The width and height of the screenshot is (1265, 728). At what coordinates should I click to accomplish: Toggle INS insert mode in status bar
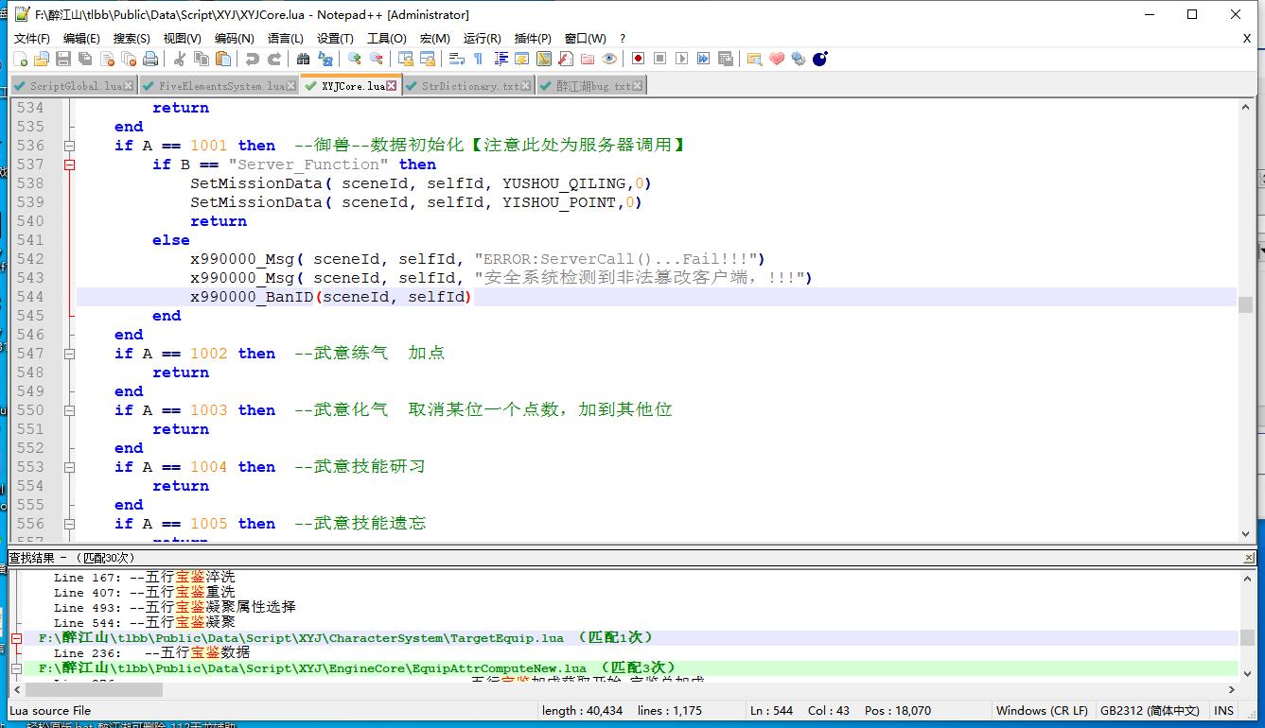(1224, 710)
